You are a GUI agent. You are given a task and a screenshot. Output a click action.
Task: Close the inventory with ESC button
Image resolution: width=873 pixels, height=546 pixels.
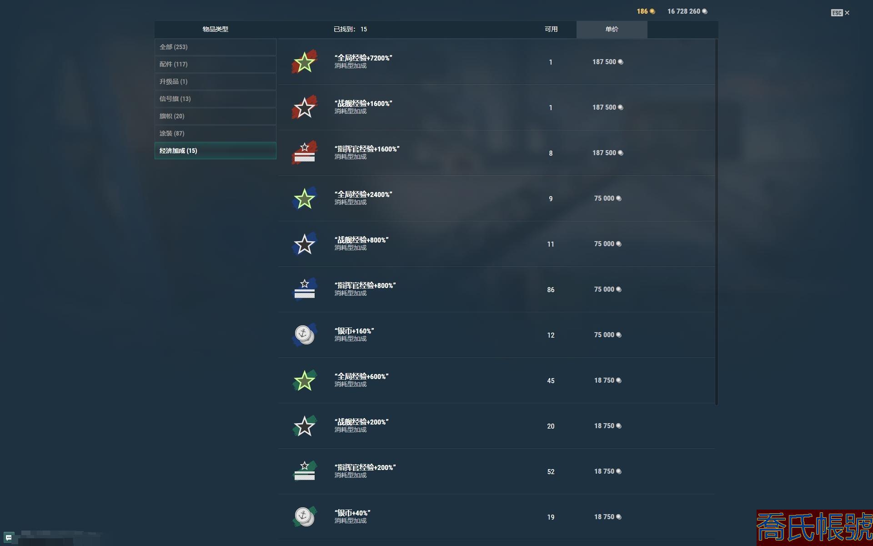click(x=840, y=13)
